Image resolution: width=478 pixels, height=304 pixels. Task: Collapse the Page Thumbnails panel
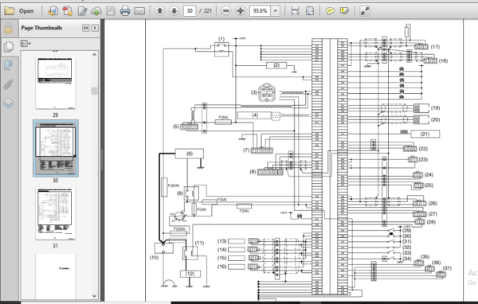(86, 28)
